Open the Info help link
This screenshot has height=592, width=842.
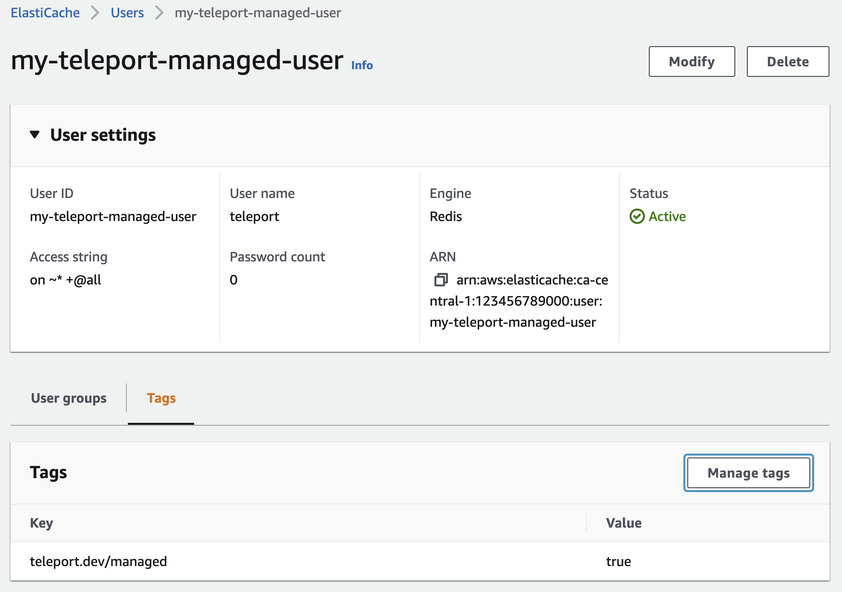coord(361,65)
